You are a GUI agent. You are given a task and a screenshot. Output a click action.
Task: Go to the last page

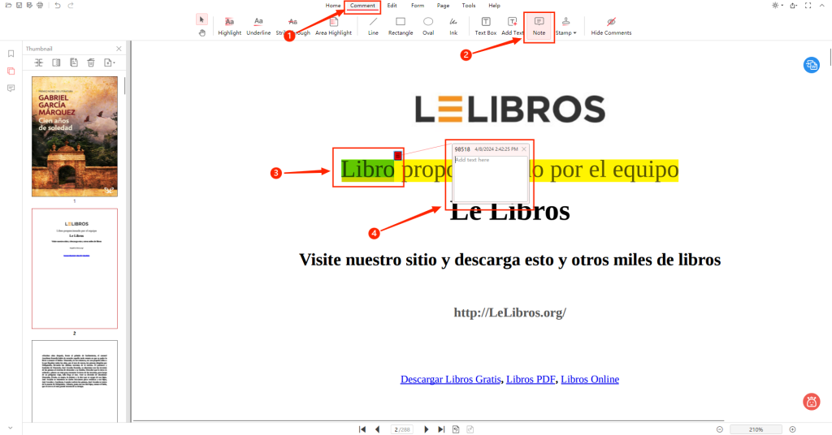tap(441, 429)
